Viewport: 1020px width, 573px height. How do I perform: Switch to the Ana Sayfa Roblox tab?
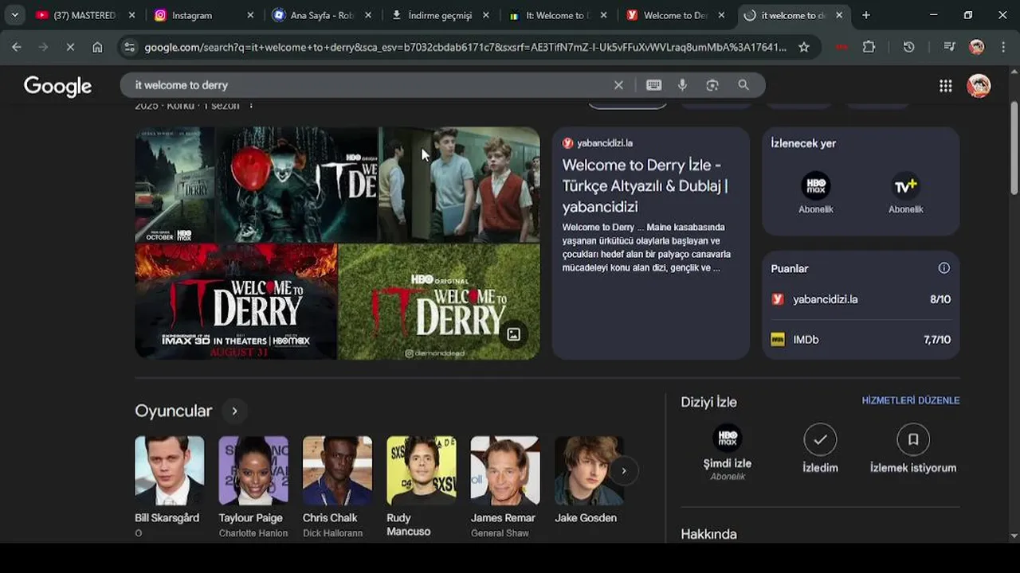(322, 15)
